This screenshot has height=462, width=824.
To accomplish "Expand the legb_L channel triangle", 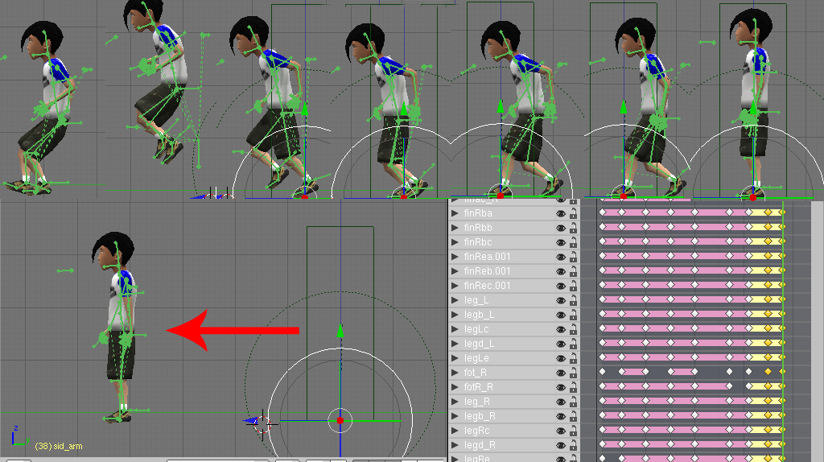I will (x=455, y=315).
